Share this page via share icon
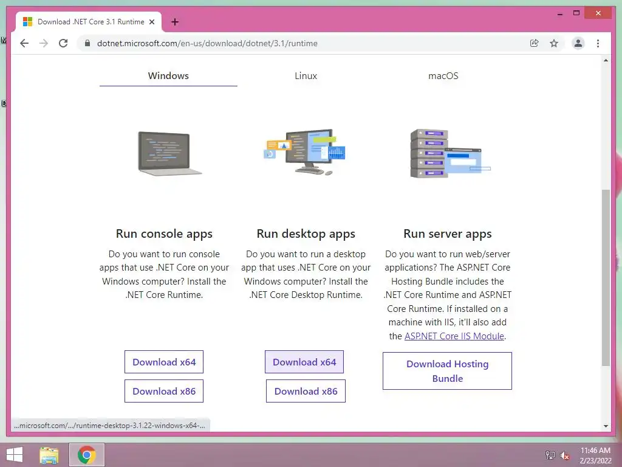The width and height of the screenshot is (622, 467). pyautogui.click(x=535, y=43)
